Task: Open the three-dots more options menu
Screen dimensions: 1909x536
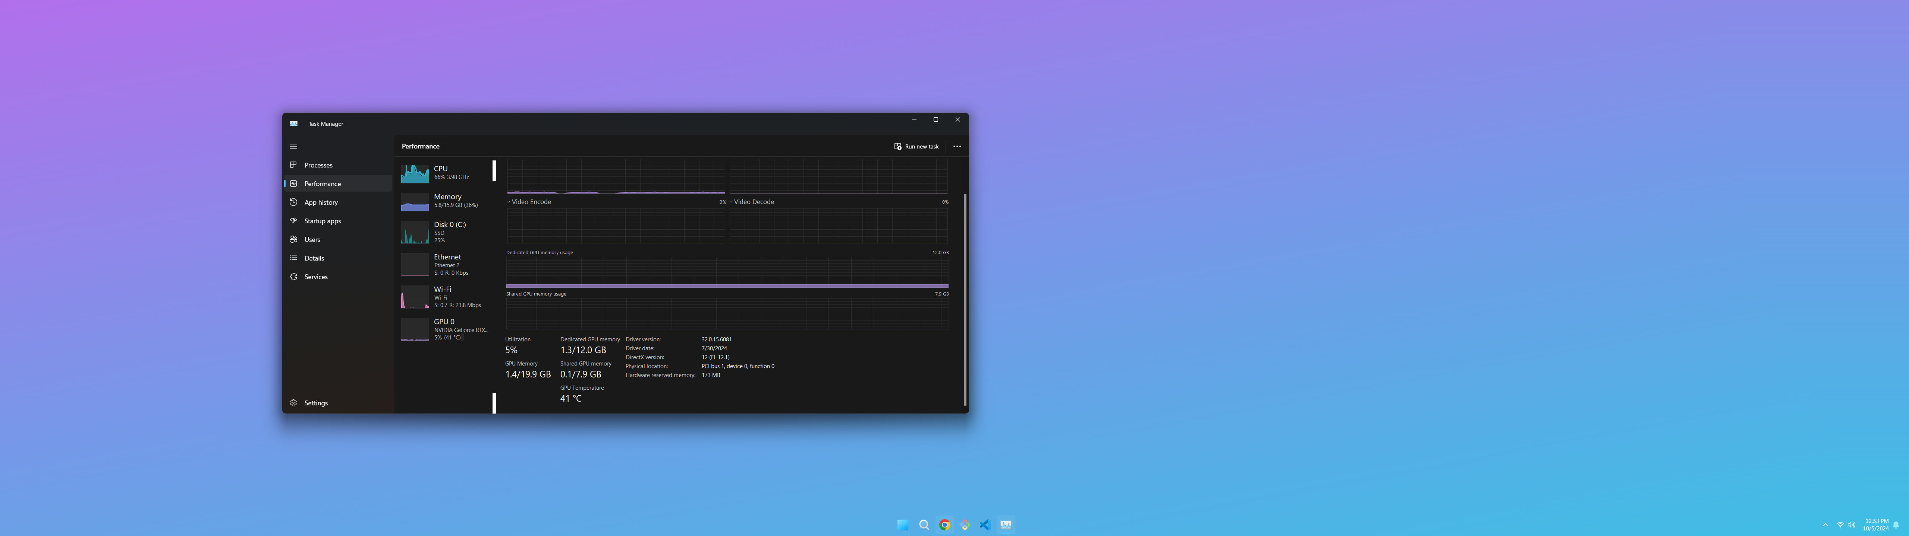Action: pyautogui.click(x=957, y=147)
